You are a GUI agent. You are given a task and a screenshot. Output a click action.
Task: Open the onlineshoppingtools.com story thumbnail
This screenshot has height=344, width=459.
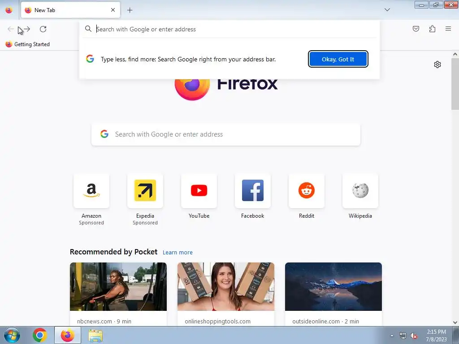tap(226, 287)
